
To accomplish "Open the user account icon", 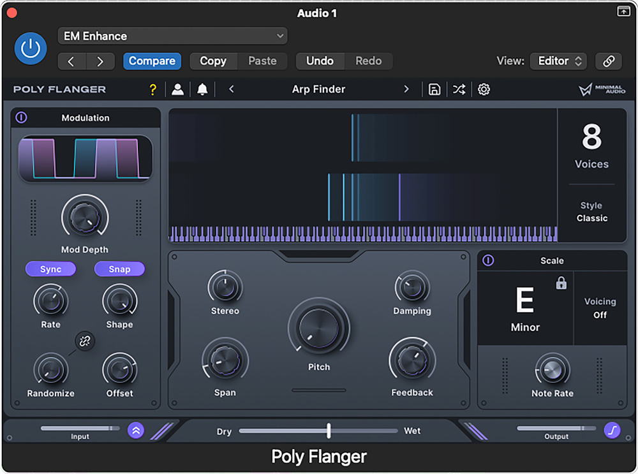I will point(177,89).
